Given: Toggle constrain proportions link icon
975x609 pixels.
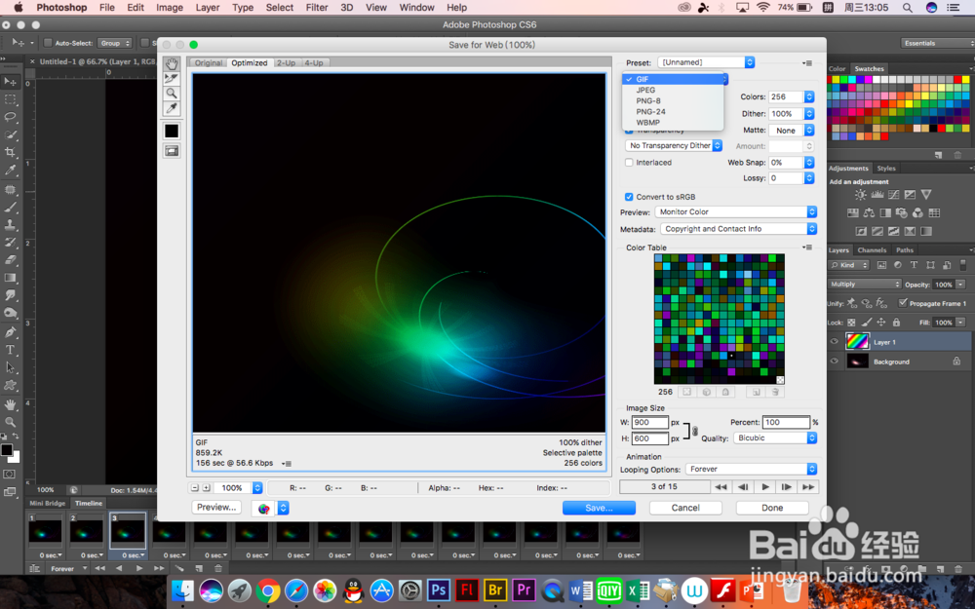Looking at the screenshot, I should coord(694,431).
